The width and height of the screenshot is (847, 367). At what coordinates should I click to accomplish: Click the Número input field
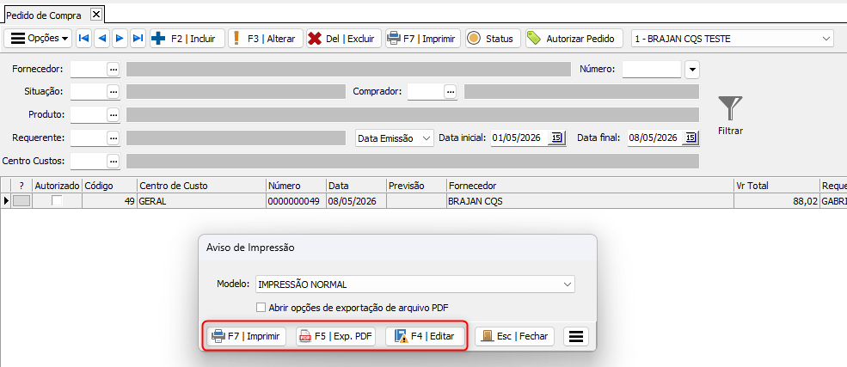click(x=652, y=69)
